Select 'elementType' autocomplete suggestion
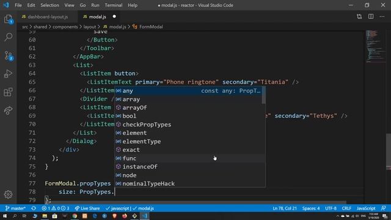 tap(188, 141)
